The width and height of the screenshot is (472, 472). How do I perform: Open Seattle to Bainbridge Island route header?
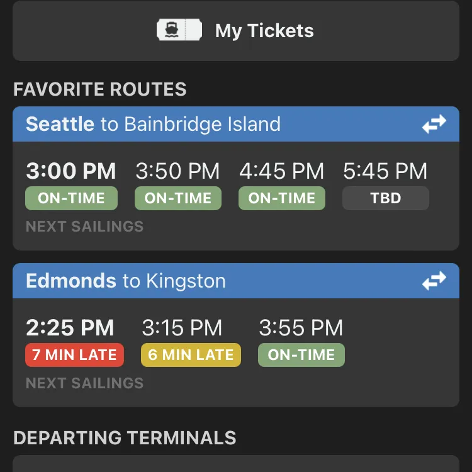236,124
